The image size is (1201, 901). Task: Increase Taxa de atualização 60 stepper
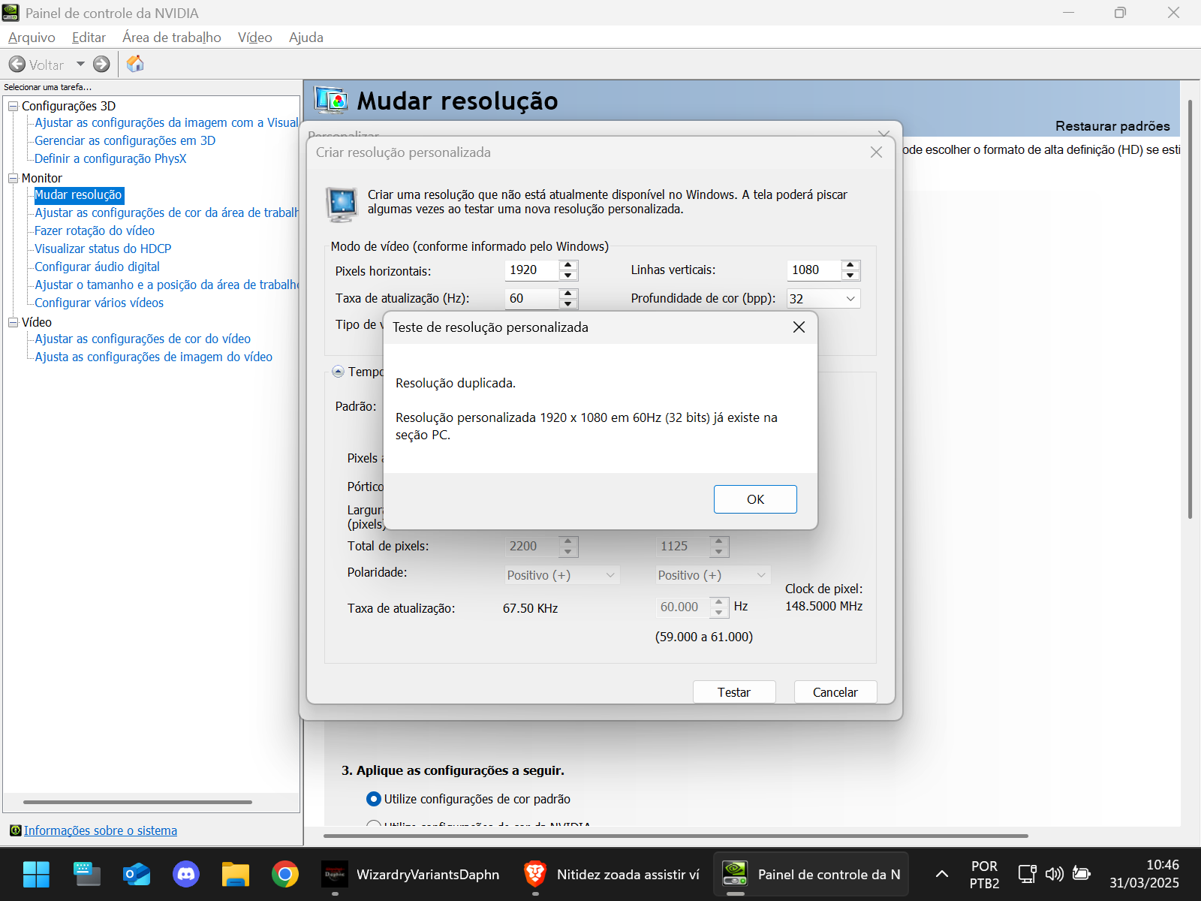(x=568, y=294)
